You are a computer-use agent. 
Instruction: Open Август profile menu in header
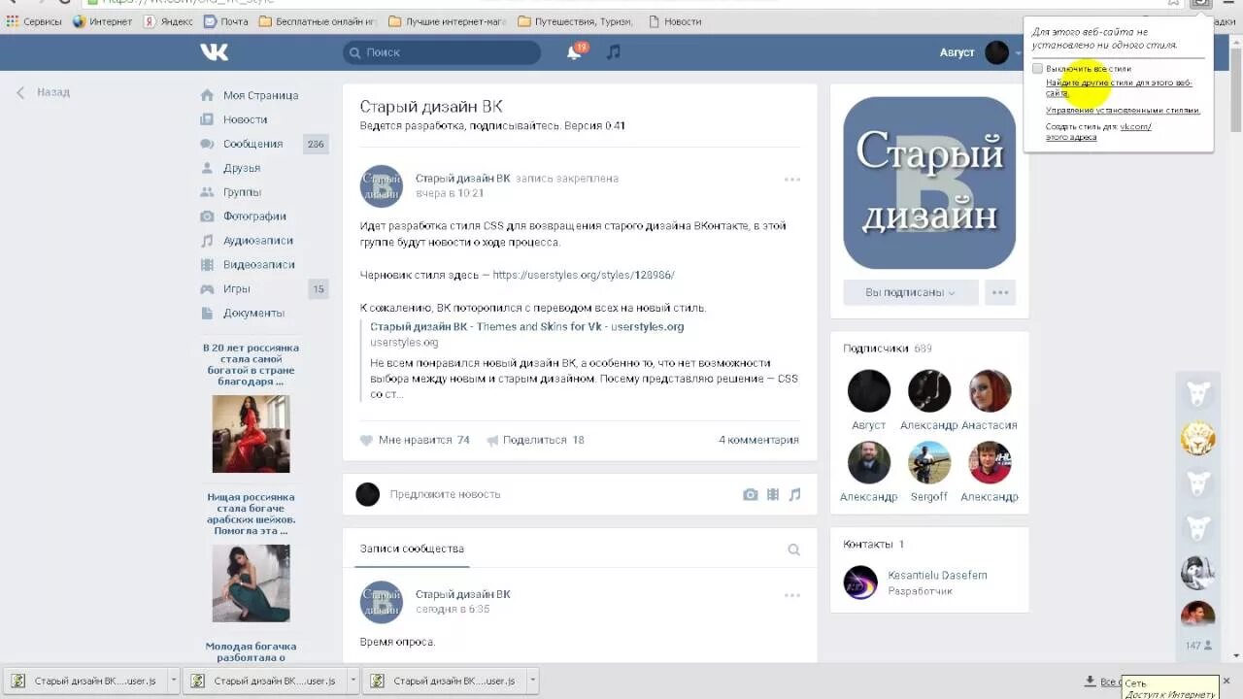980,52
